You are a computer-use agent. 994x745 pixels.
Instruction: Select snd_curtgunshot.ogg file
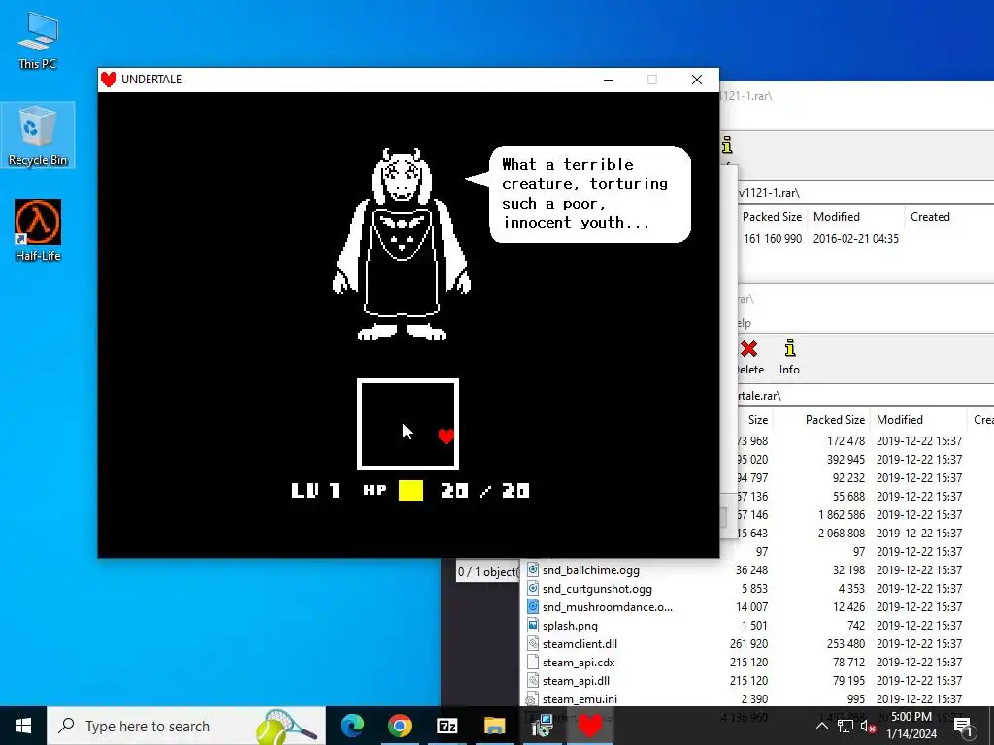tap(597, 589)
